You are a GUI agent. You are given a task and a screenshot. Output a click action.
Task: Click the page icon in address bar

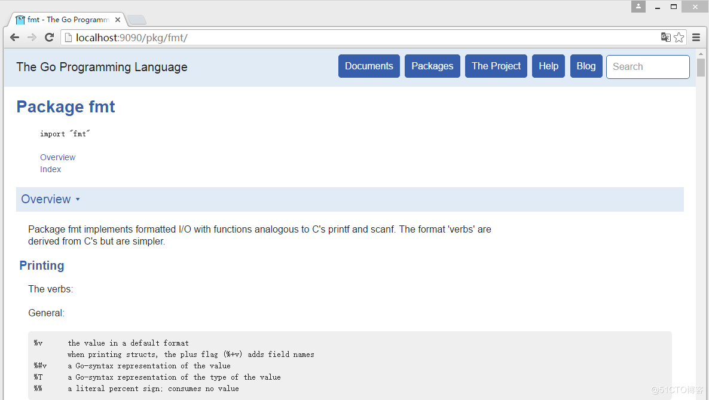pos(68,38)
